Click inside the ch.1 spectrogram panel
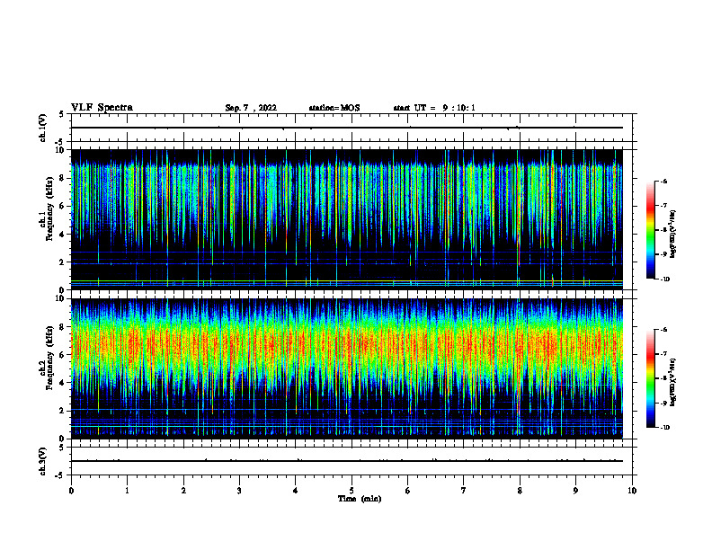Viewport: 712px width, 550px height. 347,219
